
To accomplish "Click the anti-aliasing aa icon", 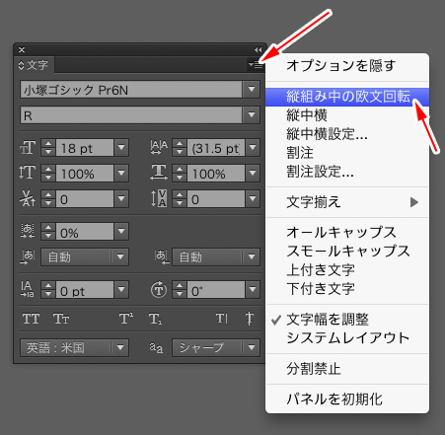I will (156, 347).
